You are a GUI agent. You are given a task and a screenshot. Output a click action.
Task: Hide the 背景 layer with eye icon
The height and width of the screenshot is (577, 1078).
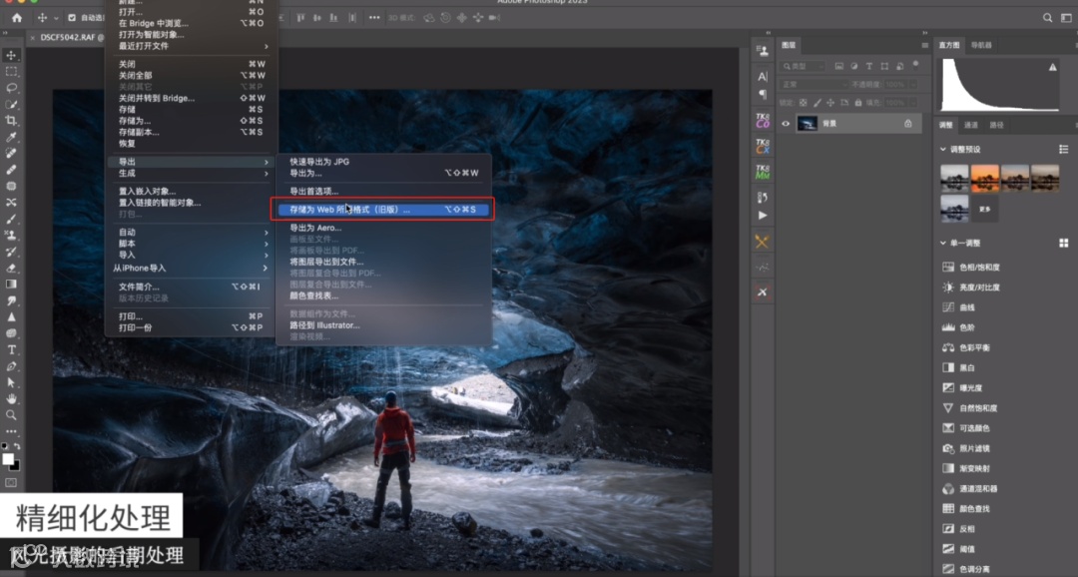click(786, 124)
